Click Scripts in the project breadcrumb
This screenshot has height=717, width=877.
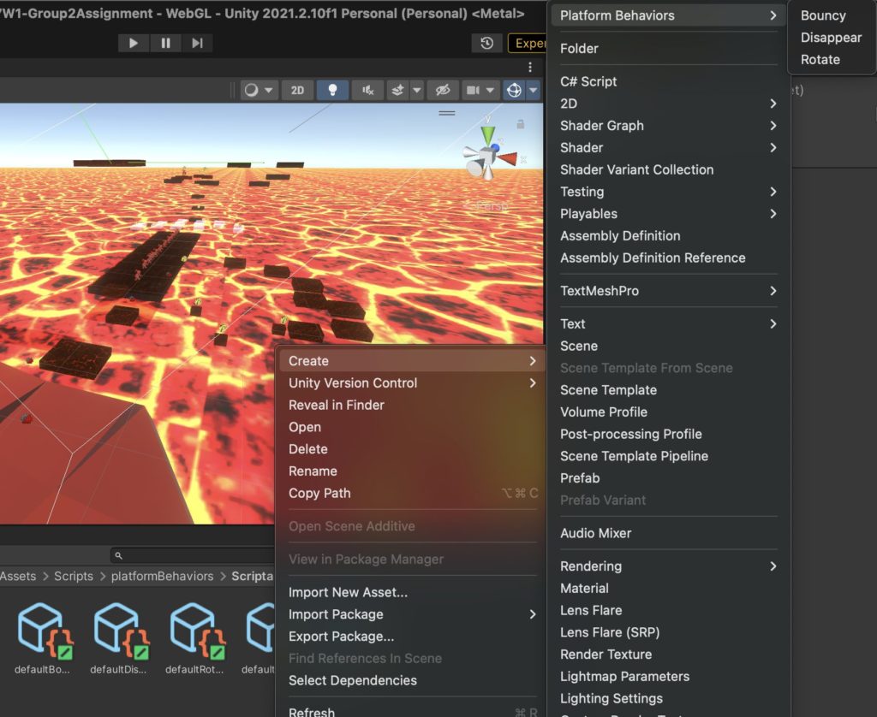coord(74,576)
